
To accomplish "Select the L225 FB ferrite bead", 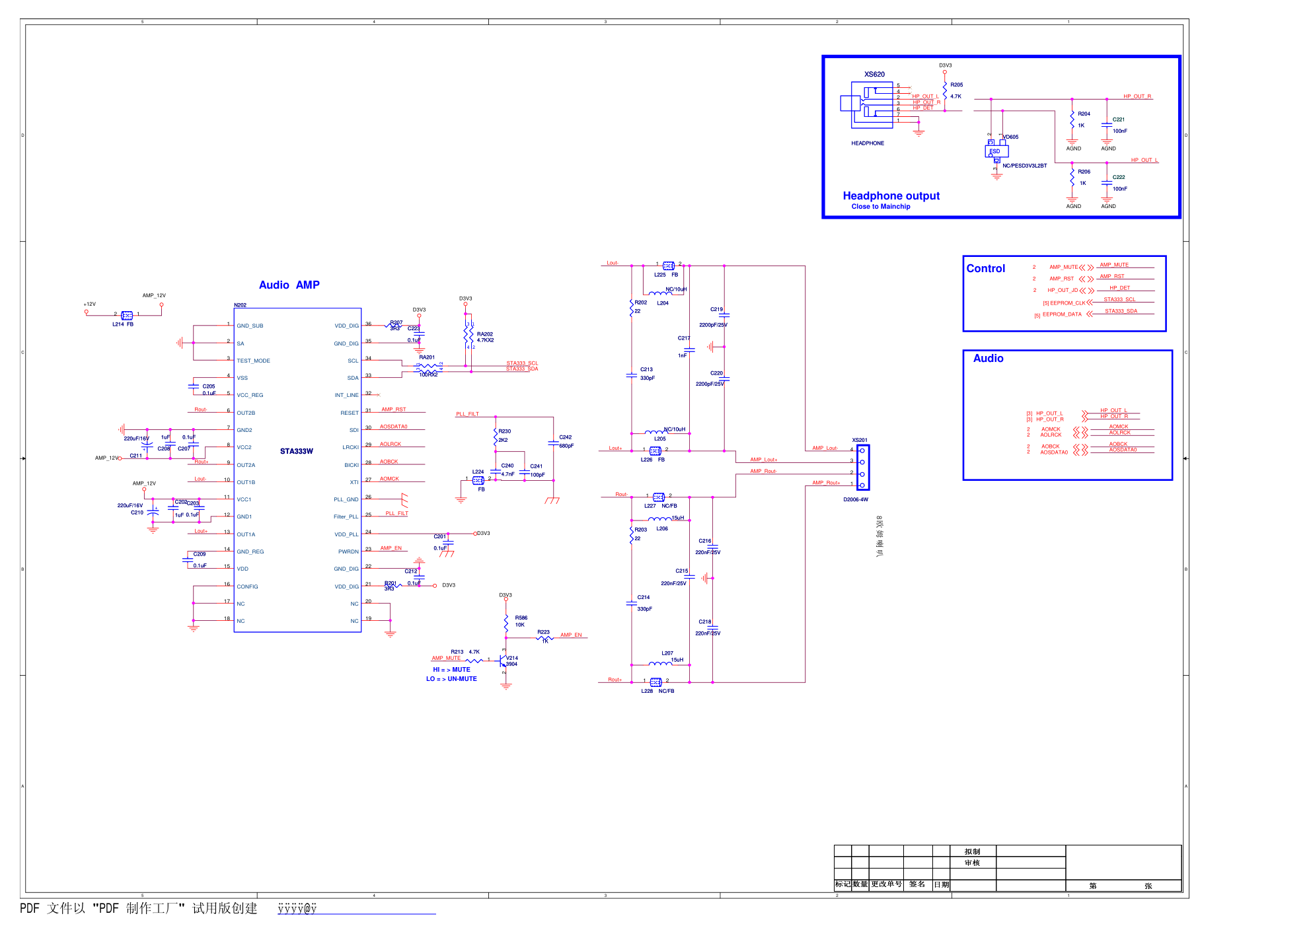I will (x=668, y=266).
